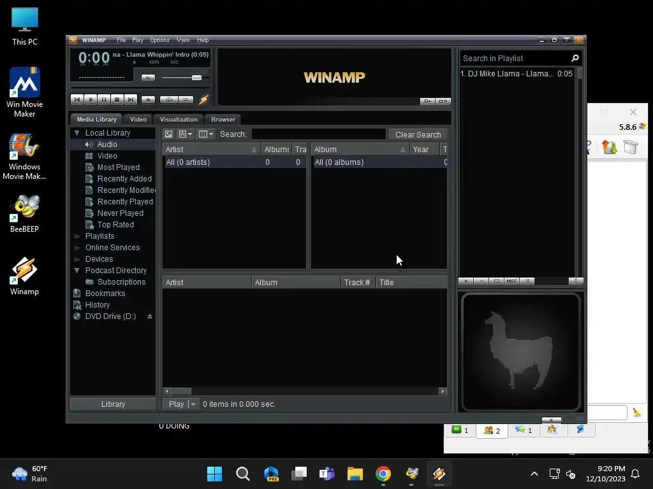Switch to the Visualization tab
653x489 pixels.
point(179,119)
